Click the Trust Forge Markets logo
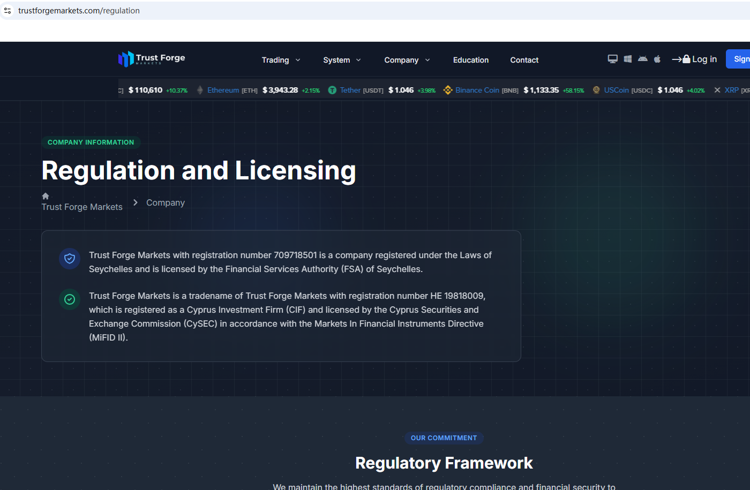The height and width of the screenshot is (490, 750). pos(152,59)
